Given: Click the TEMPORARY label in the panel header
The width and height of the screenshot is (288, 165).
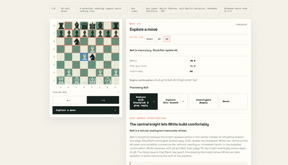Looking at the screenshot, I should tap(241, 25).
